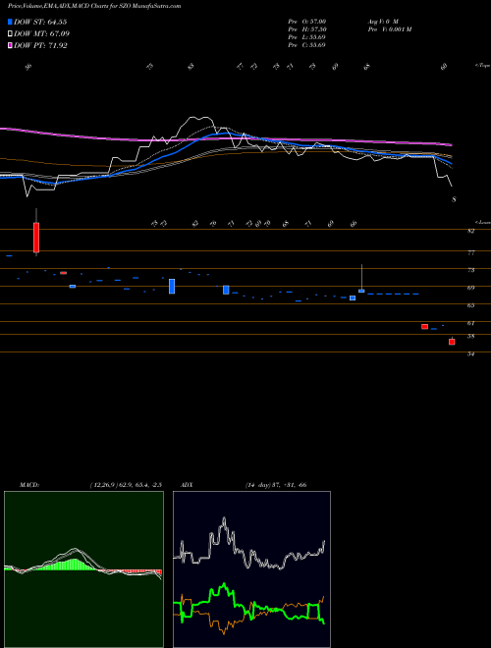Click the 61 price axis label
The height and width of the screenshot is (648, 491).
(x=470, y=324)
